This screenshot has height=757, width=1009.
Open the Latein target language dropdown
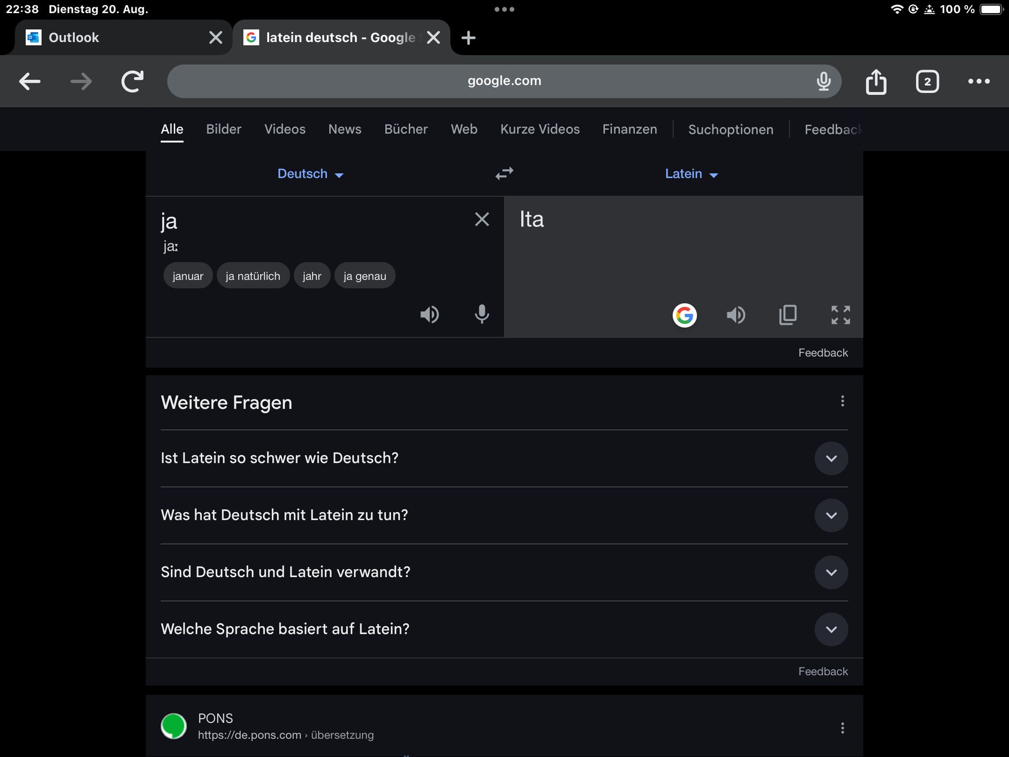[691, 174]
